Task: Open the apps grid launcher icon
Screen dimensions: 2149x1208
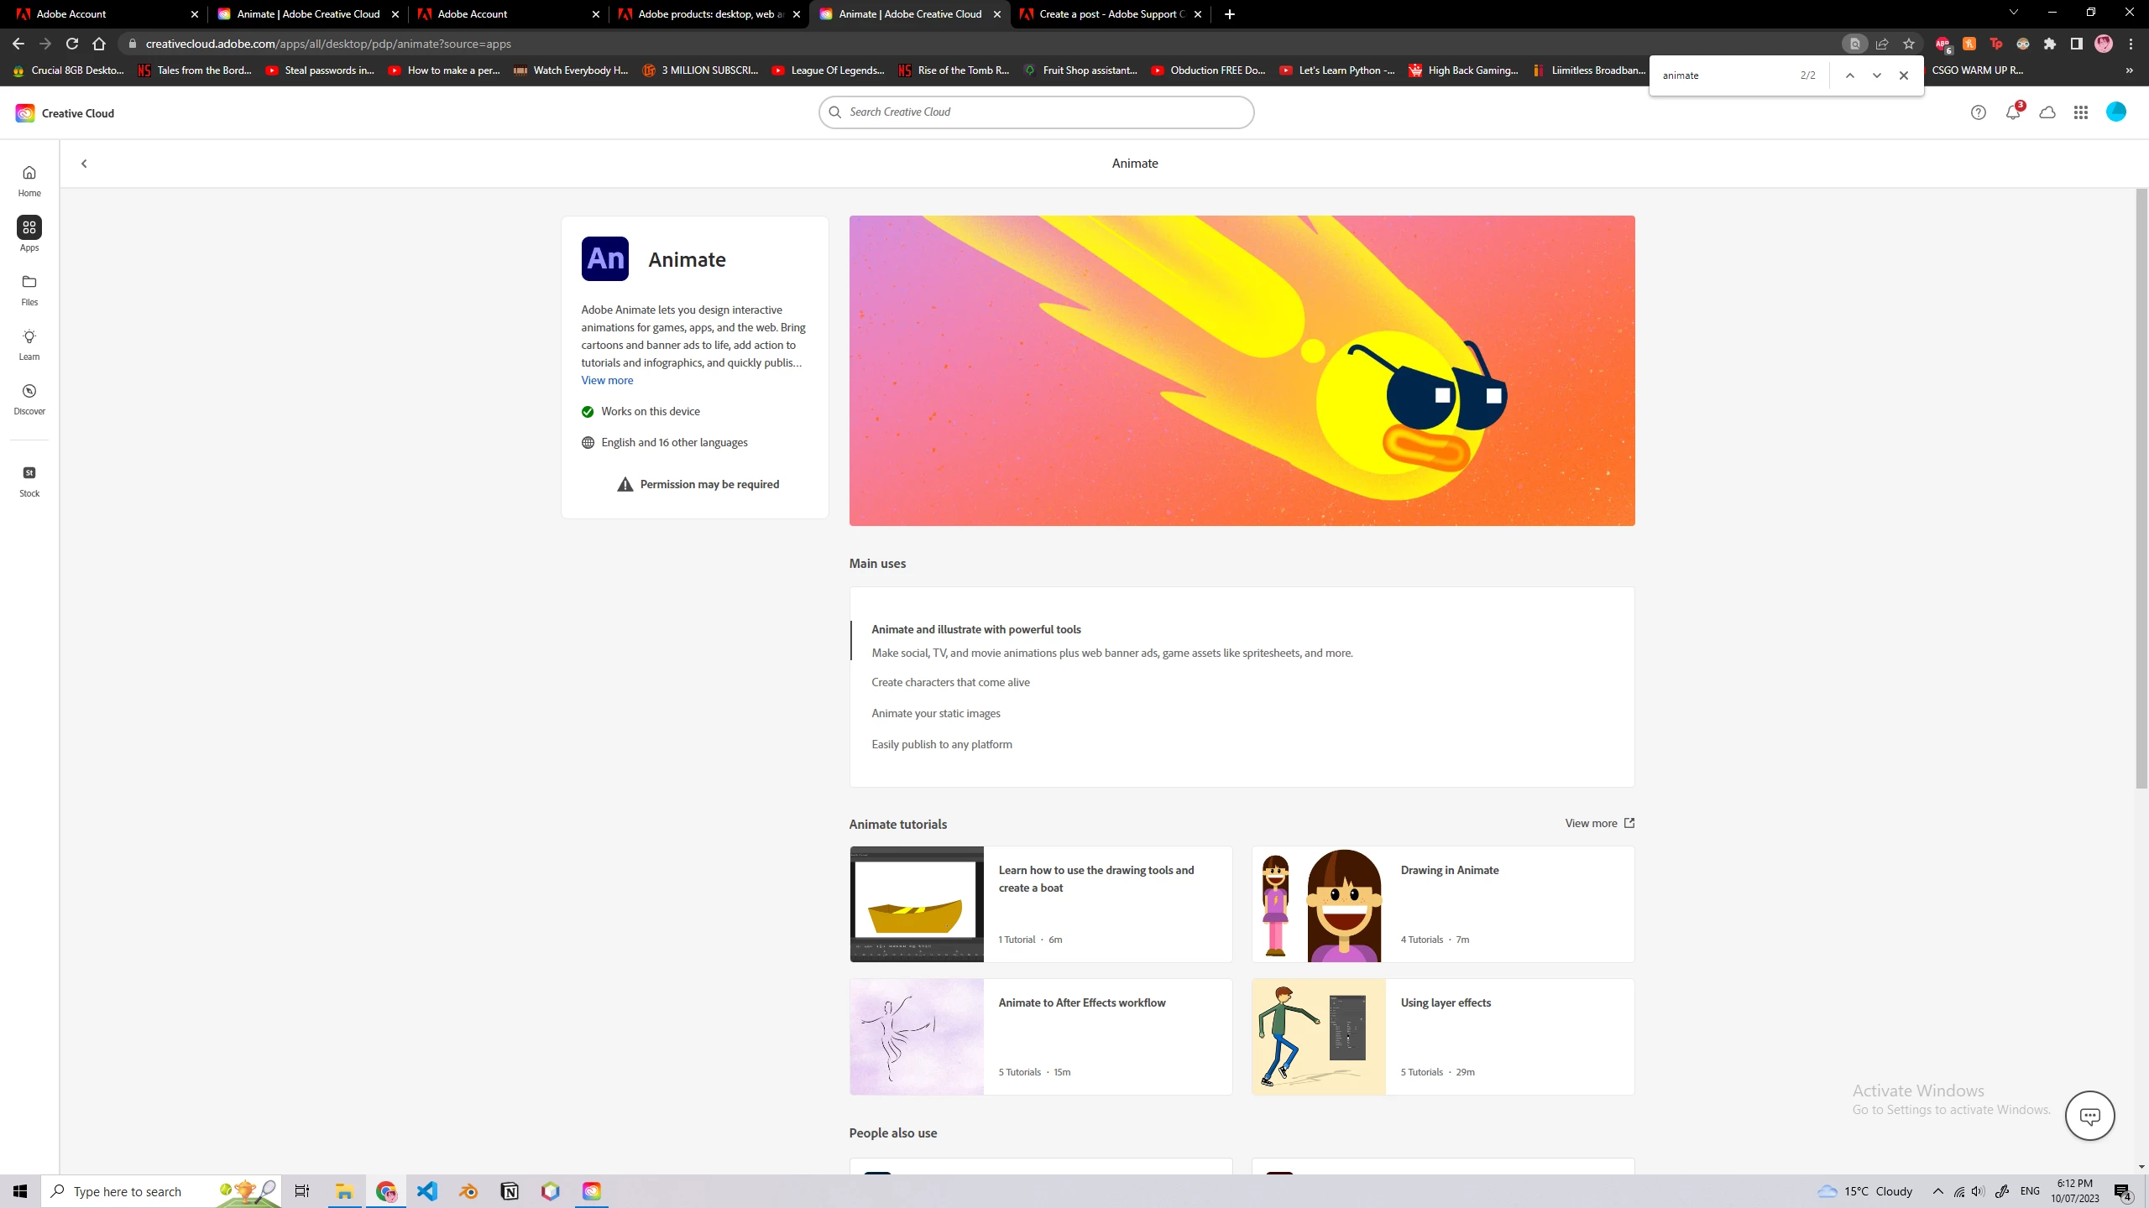Action: (x=2080, y=112)
